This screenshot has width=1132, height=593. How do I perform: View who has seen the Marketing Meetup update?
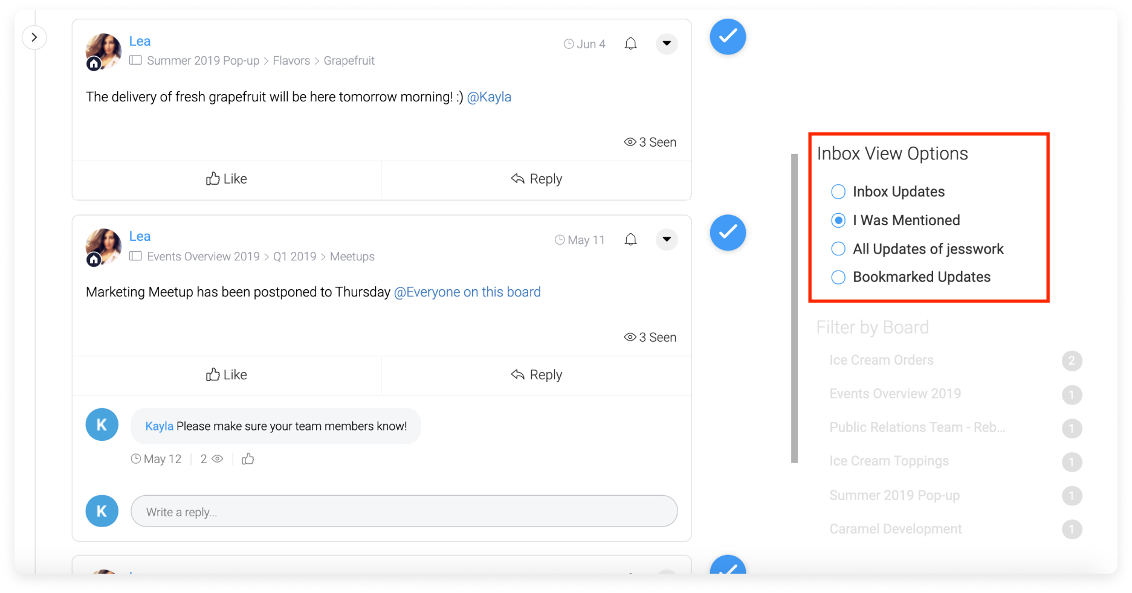point(650,337)
